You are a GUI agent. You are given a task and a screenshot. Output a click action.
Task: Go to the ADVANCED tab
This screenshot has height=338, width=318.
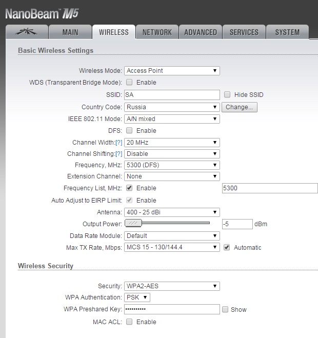click(x=201, y=32)
